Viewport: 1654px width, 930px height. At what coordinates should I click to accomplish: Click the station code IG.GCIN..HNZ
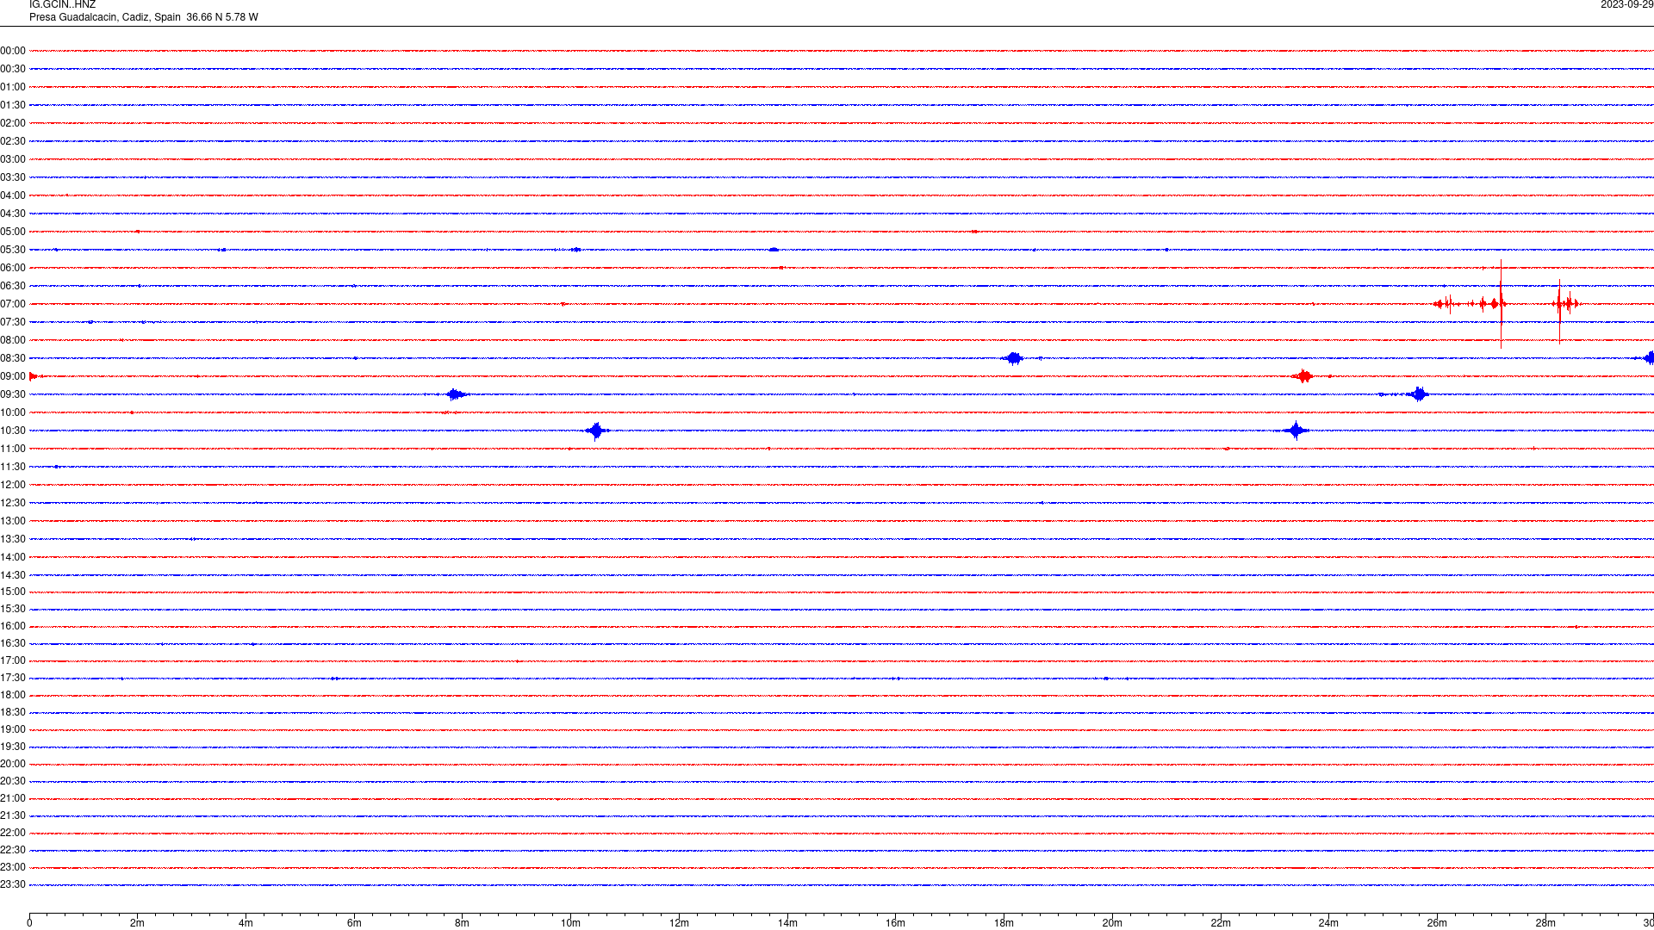point(62,4)
